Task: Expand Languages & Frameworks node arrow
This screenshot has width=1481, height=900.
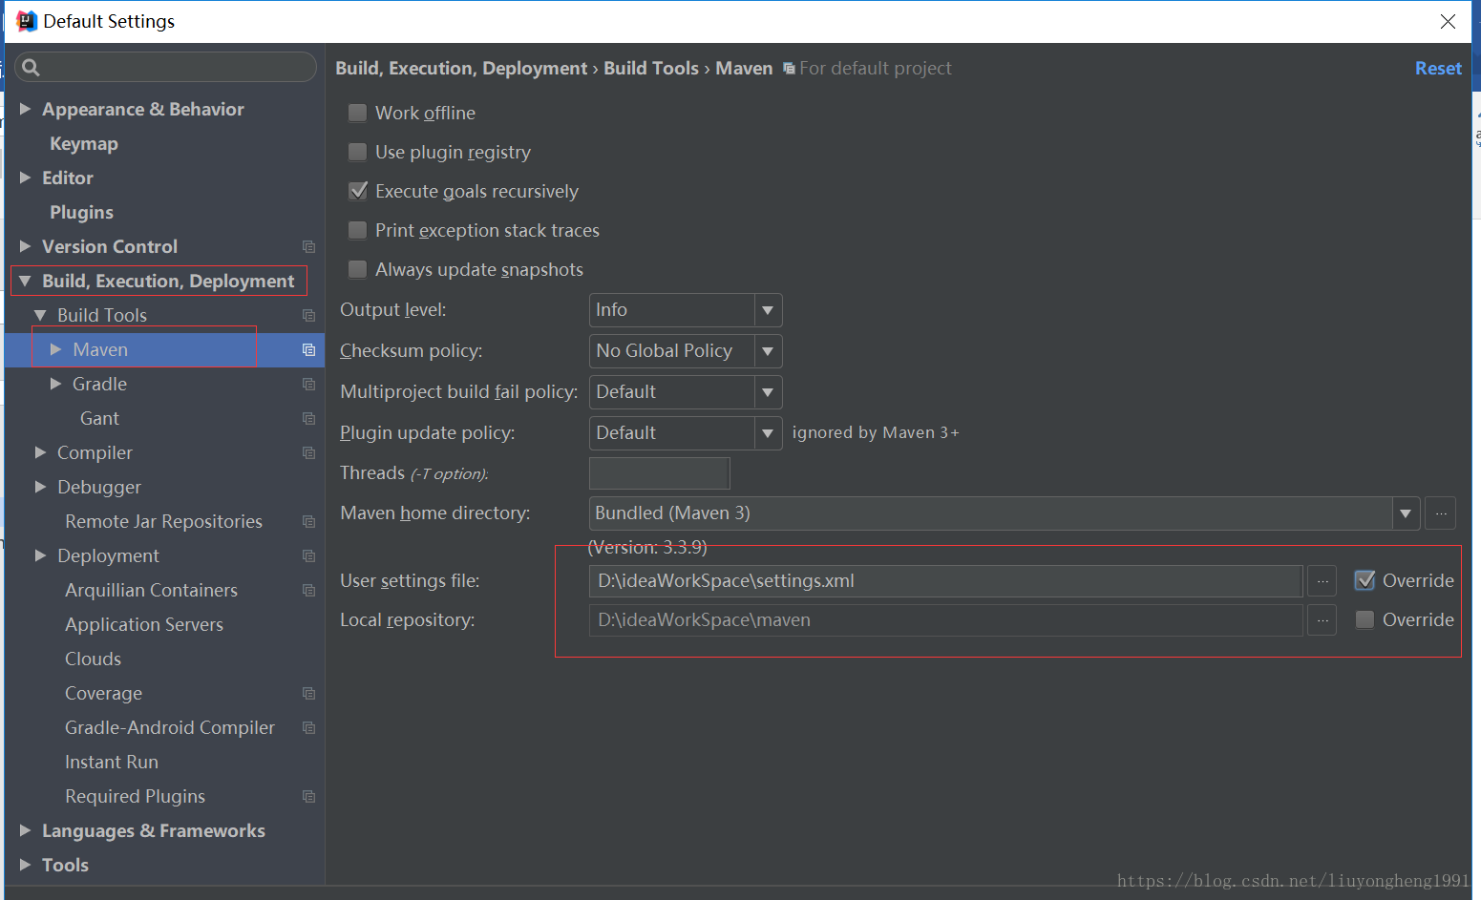Action: [26, 830]
